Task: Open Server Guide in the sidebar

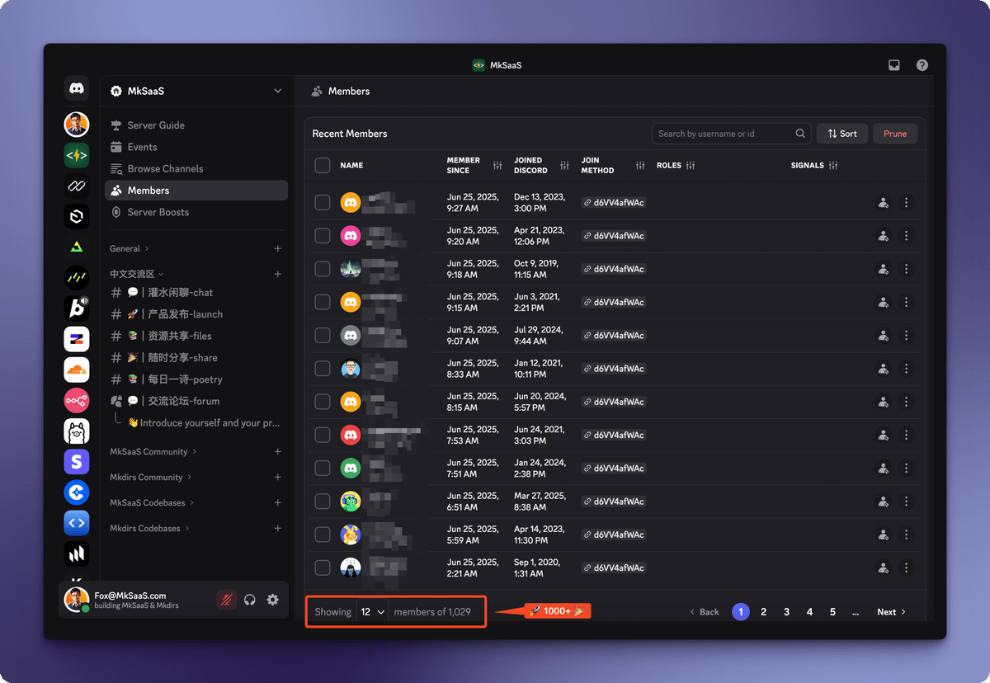Action: [x=196, y=125]
